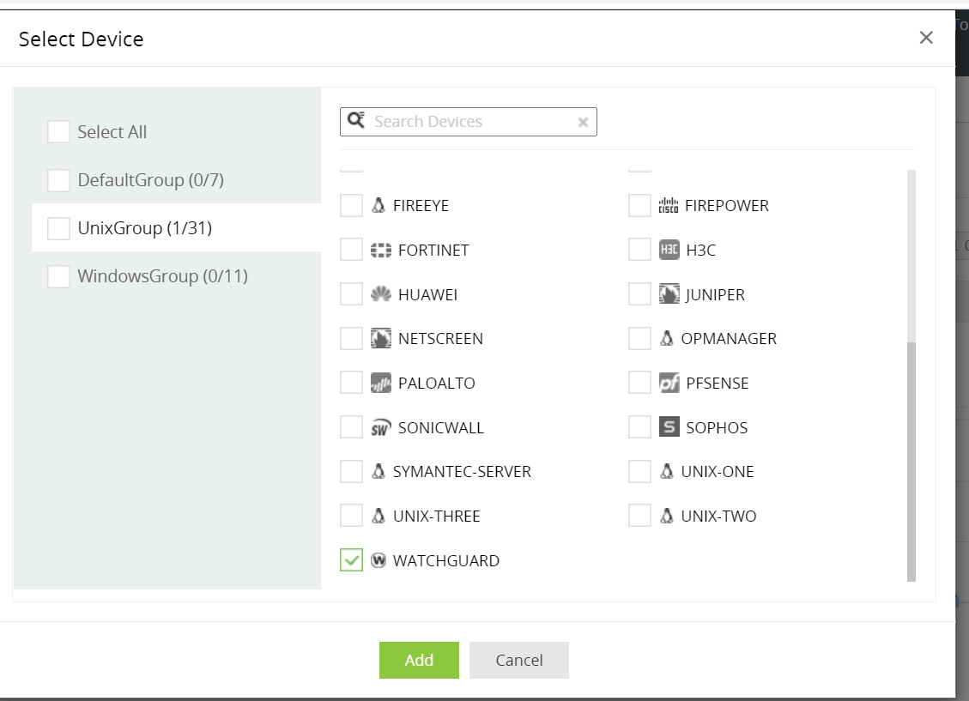
Task: Check the JUNIPER device checkbox
Action: tap(639, 294)
